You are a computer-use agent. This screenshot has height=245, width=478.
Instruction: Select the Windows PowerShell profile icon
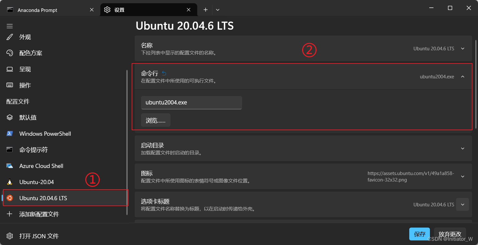tap(9, 133)
